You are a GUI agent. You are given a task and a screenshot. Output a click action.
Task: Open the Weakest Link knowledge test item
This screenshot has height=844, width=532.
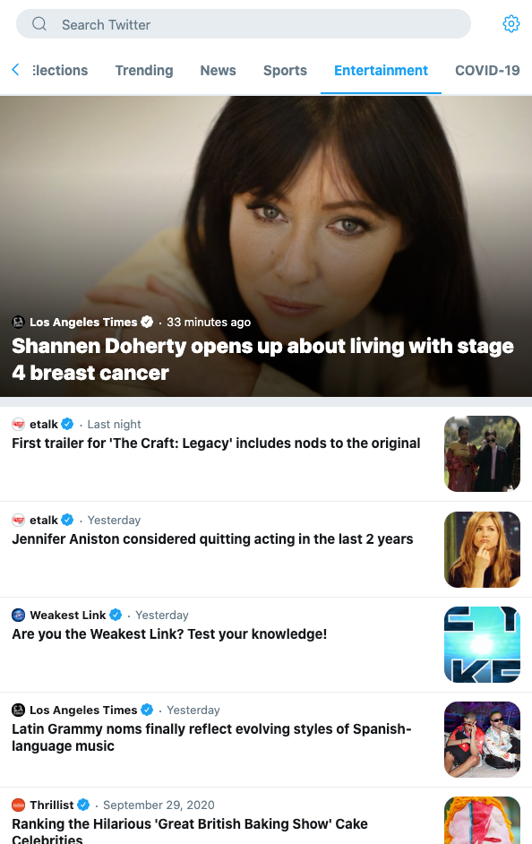[x=169, y=634]
